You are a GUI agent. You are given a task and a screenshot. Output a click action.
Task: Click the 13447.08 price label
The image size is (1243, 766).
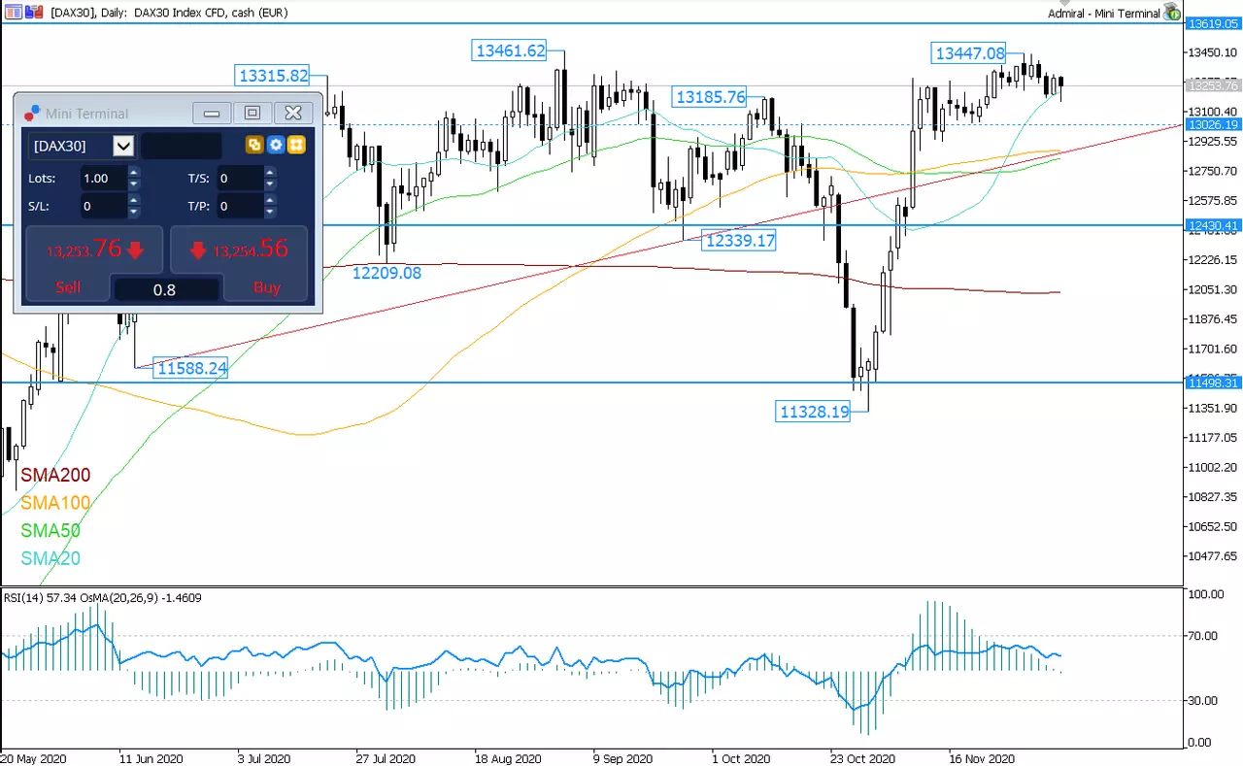(x=969, y=52)
